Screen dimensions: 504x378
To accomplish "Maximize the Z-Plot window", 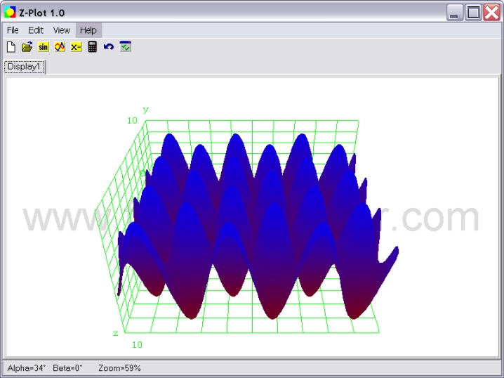I will [474, 12].
